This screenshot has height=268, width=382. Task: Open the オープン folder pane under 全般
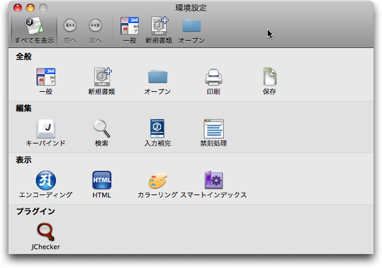[158, 81]
